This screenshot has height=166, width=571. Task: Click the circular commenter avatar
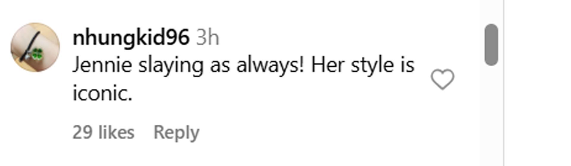point(35,47)
